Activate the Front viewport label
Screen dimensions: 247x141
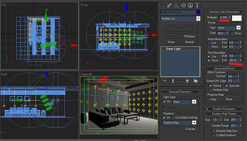click(x=85, y=5)
